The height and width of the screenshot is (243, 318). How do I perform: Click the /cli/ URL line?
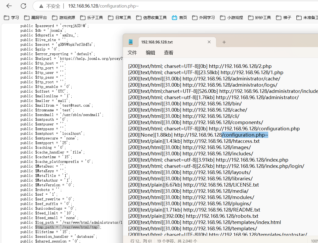click(x=184, y=116)
